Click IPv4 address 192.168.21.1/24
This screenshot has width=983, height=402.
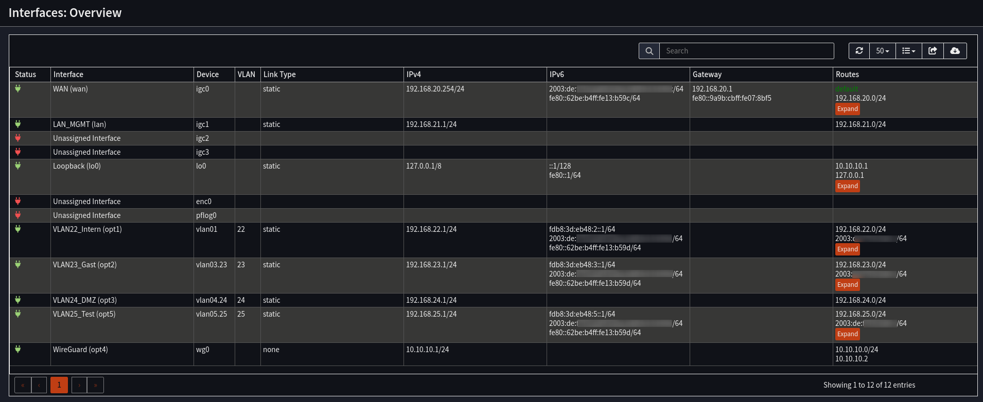tap(431, 124)
